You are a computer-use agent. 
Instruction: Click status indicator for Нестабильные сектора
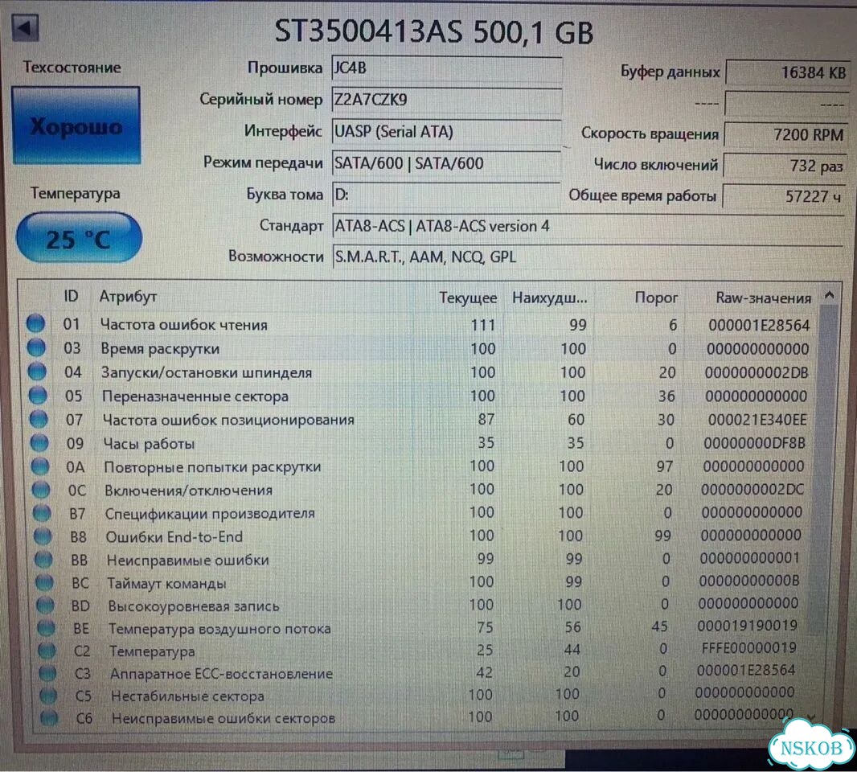(x=48, y=696)
